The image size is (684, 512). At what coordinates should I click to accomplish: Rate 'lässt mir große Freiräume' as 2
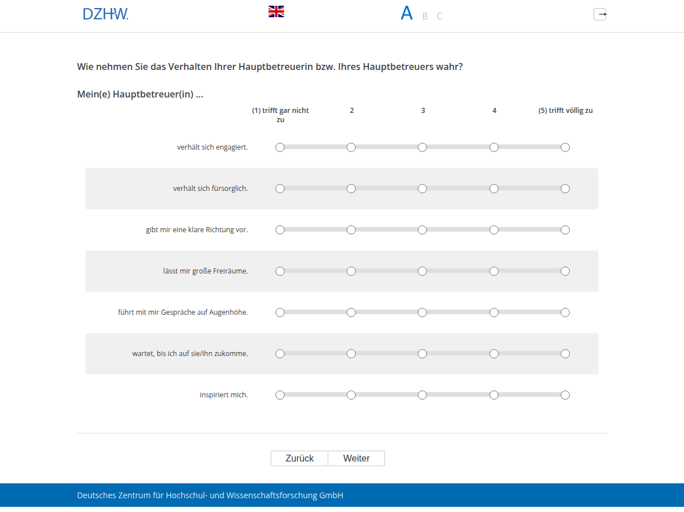tap(351, 271)
